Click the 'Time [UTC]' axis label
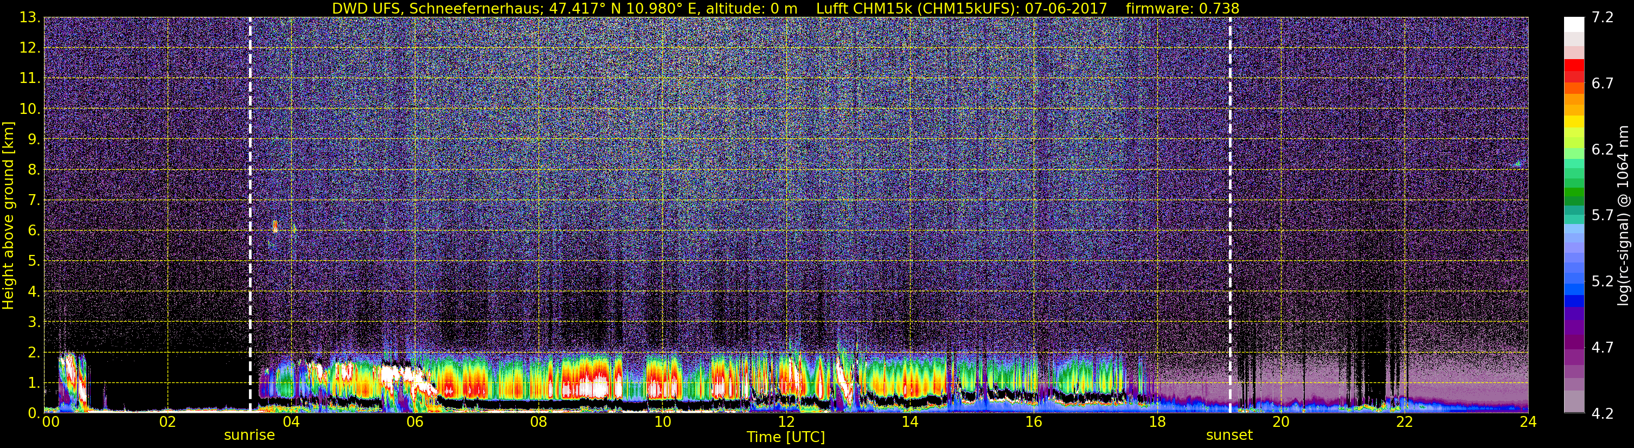The width and height of the screenshot is (1634, 448). pos(786,437)
